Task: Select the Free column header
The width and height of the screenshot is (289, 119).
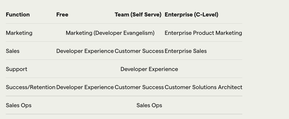Action: (62, 15)
